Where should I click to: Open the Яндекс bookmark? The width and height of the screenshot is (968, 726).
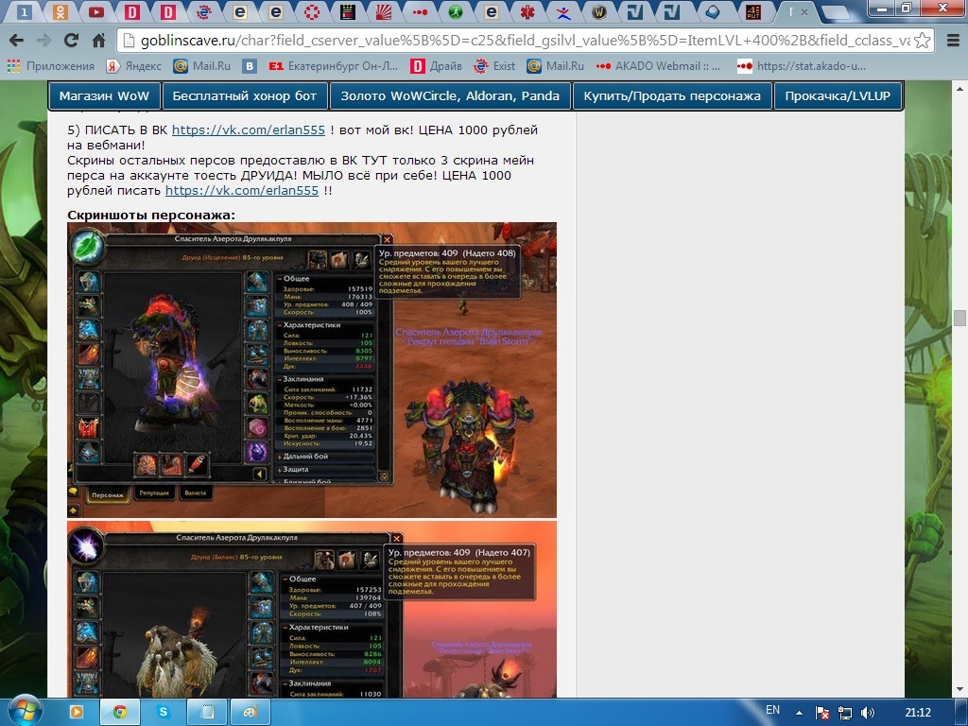coord(134,65)
